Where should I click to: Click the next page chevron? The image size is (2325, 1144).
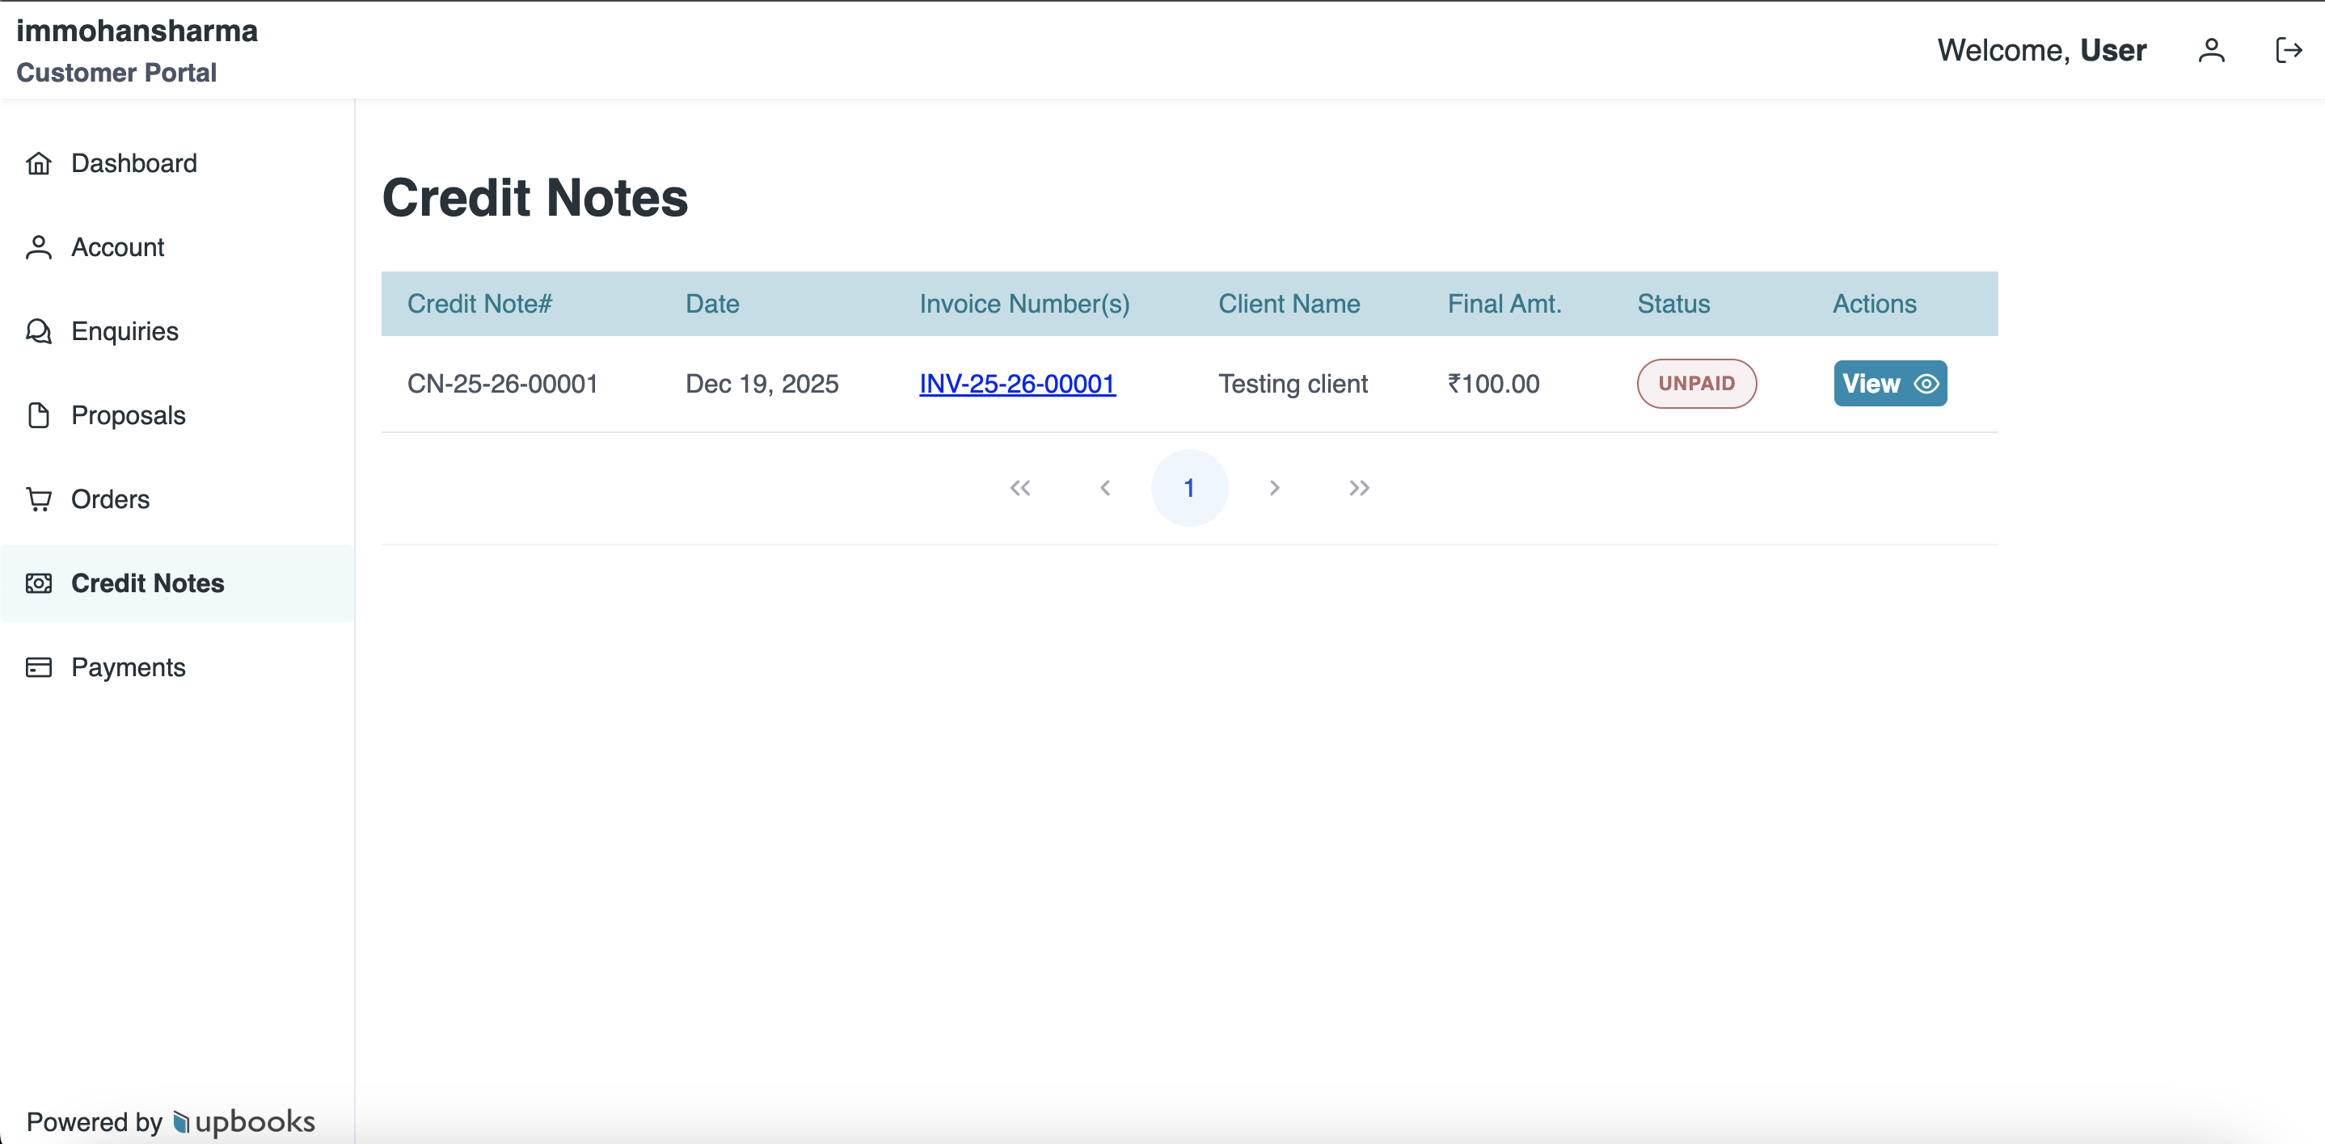(1274, 487)
